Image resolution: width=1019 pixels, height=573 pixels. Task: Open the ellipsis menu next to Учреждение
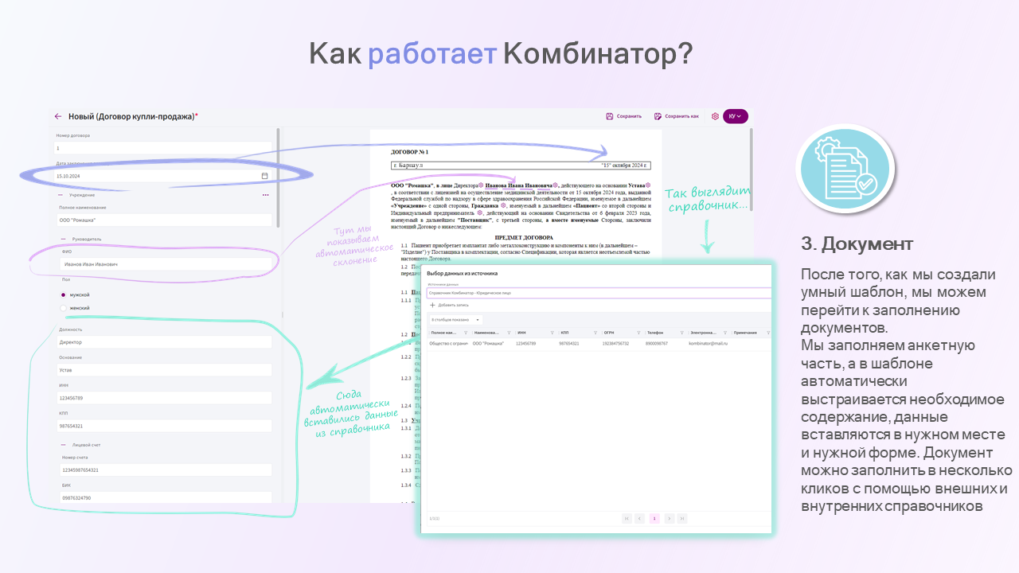[266, 195]
